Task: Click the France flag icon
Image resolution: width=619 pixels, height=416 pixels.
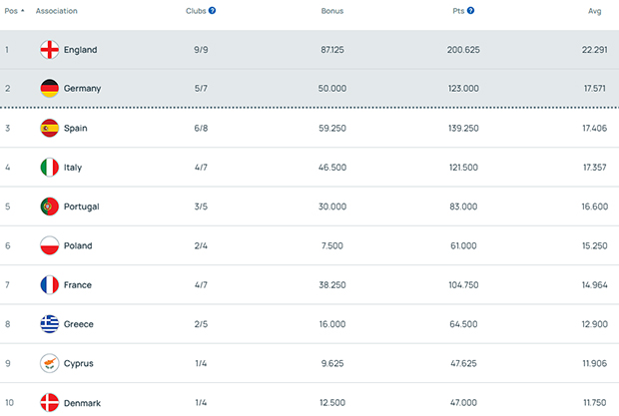Action: (49, 285)
